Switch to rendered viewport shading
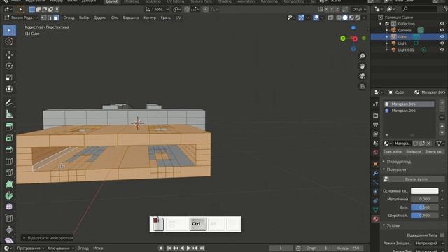 (x=358, y=17)
